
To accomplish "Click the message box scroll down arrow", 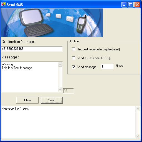I will coord(60,89).
